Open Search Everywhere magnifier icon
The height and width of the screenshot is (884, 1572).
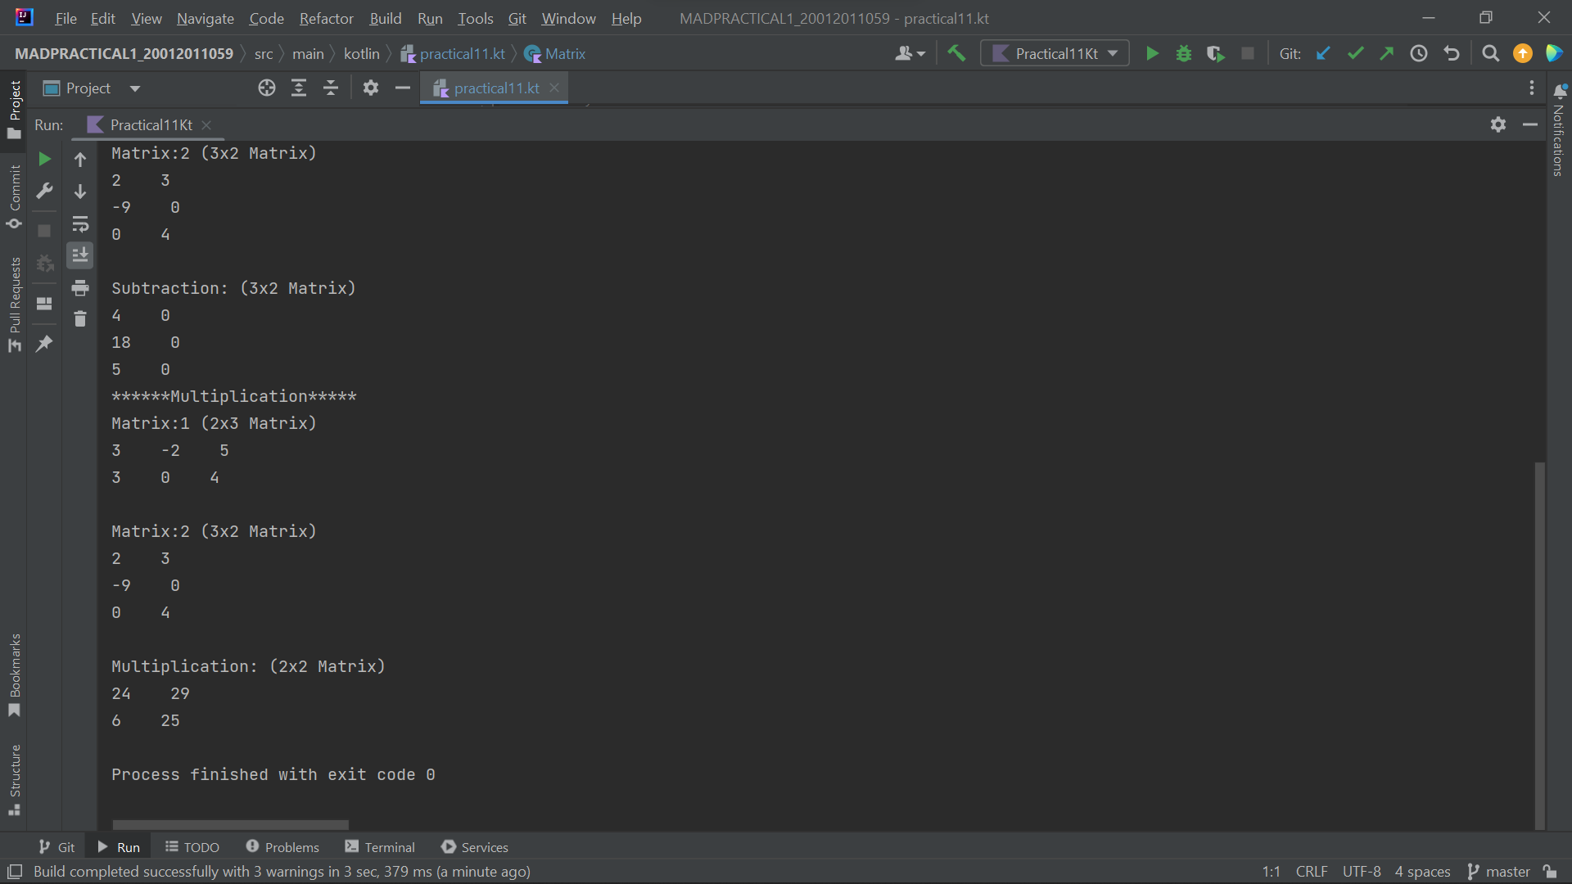pos(1491,54)
